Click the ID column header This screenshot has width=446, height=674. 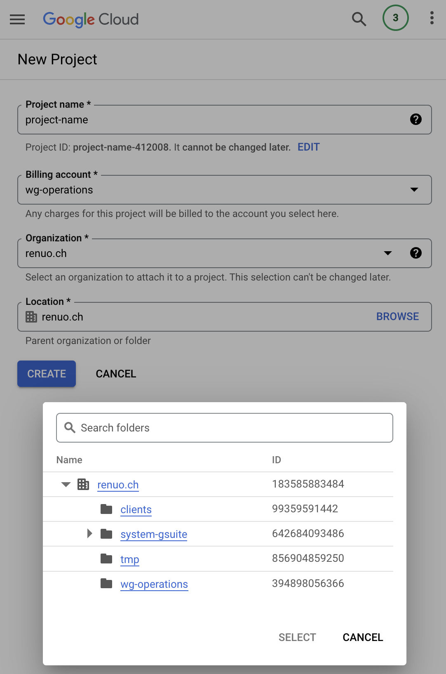[277, 460]
